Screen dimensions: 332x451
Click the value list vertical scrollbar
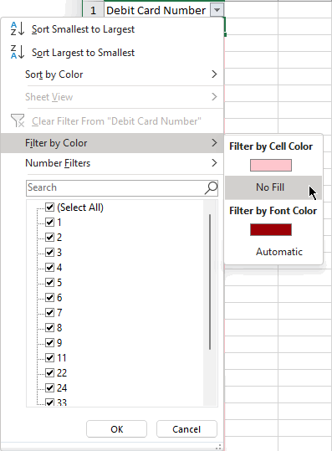[210, 282]
